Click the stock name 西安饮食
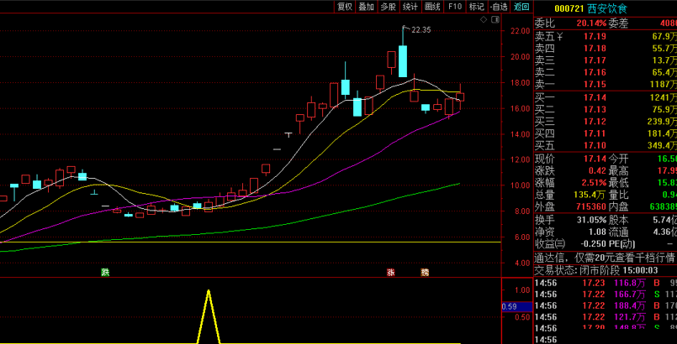Image resolution: width=677 pixels, height=344 pixels. pos(607,8)
